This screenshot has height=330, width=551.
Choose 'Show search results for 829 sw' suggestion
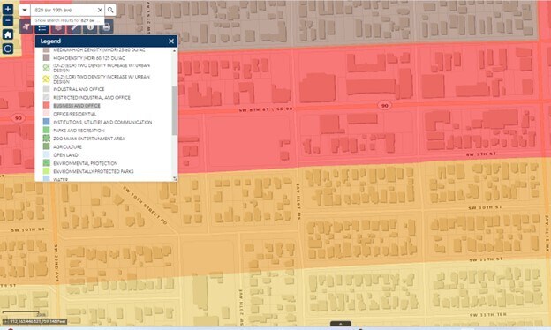coord(67,20)
